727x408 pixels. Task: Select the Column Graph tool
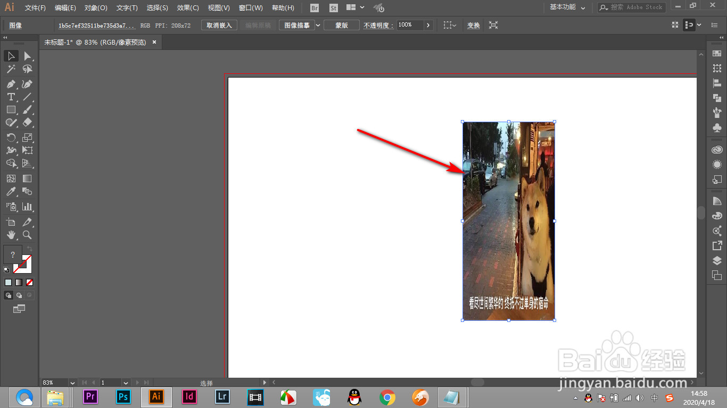pyautogui.click(x=27, y=207)
